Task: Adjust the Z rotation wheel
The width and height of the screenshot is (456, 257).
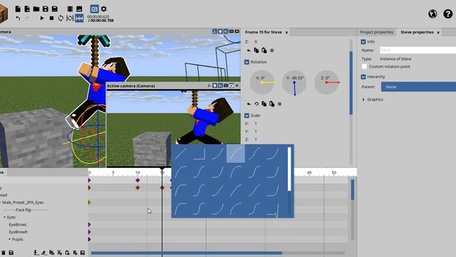Action: pos(326,83)
